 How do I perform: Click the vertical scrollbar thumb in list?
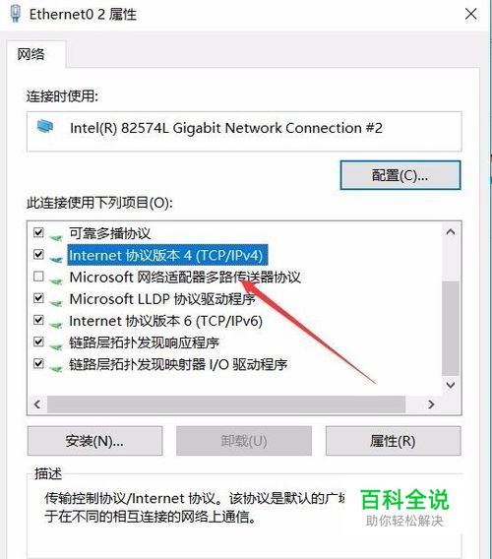pyautogui.click(x=451, y=328)
